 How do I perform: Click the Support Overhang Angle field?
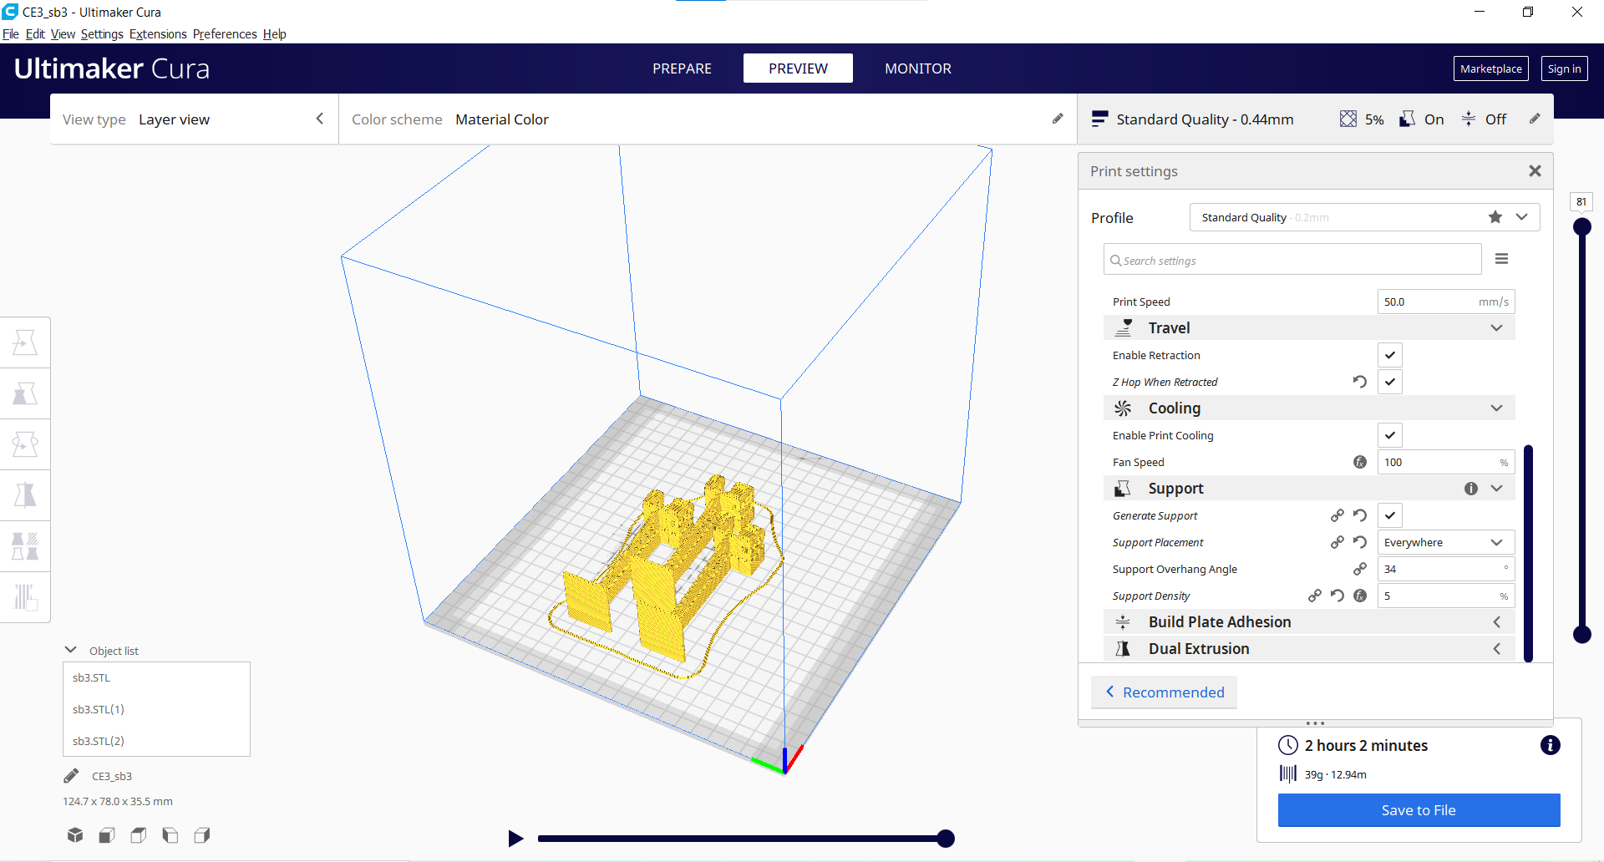pyautogui.click(x=1445, y=569)
